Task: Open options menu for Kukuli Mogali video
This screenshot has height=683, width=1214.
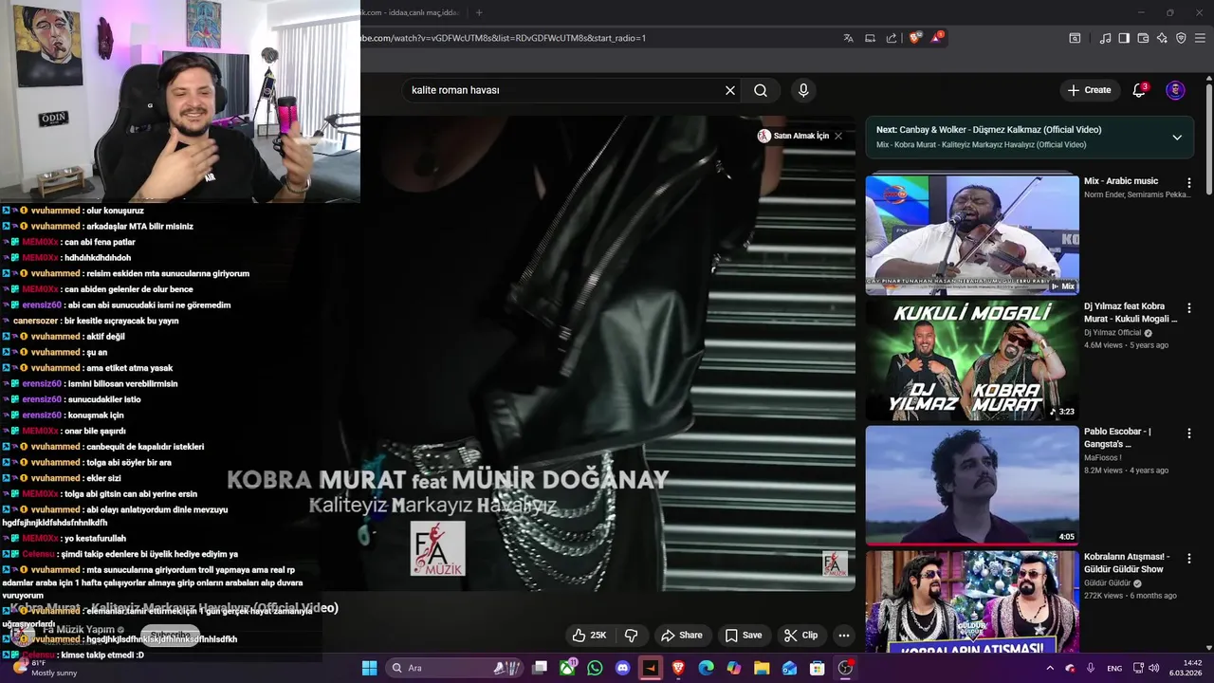Action: [1189, 308]
